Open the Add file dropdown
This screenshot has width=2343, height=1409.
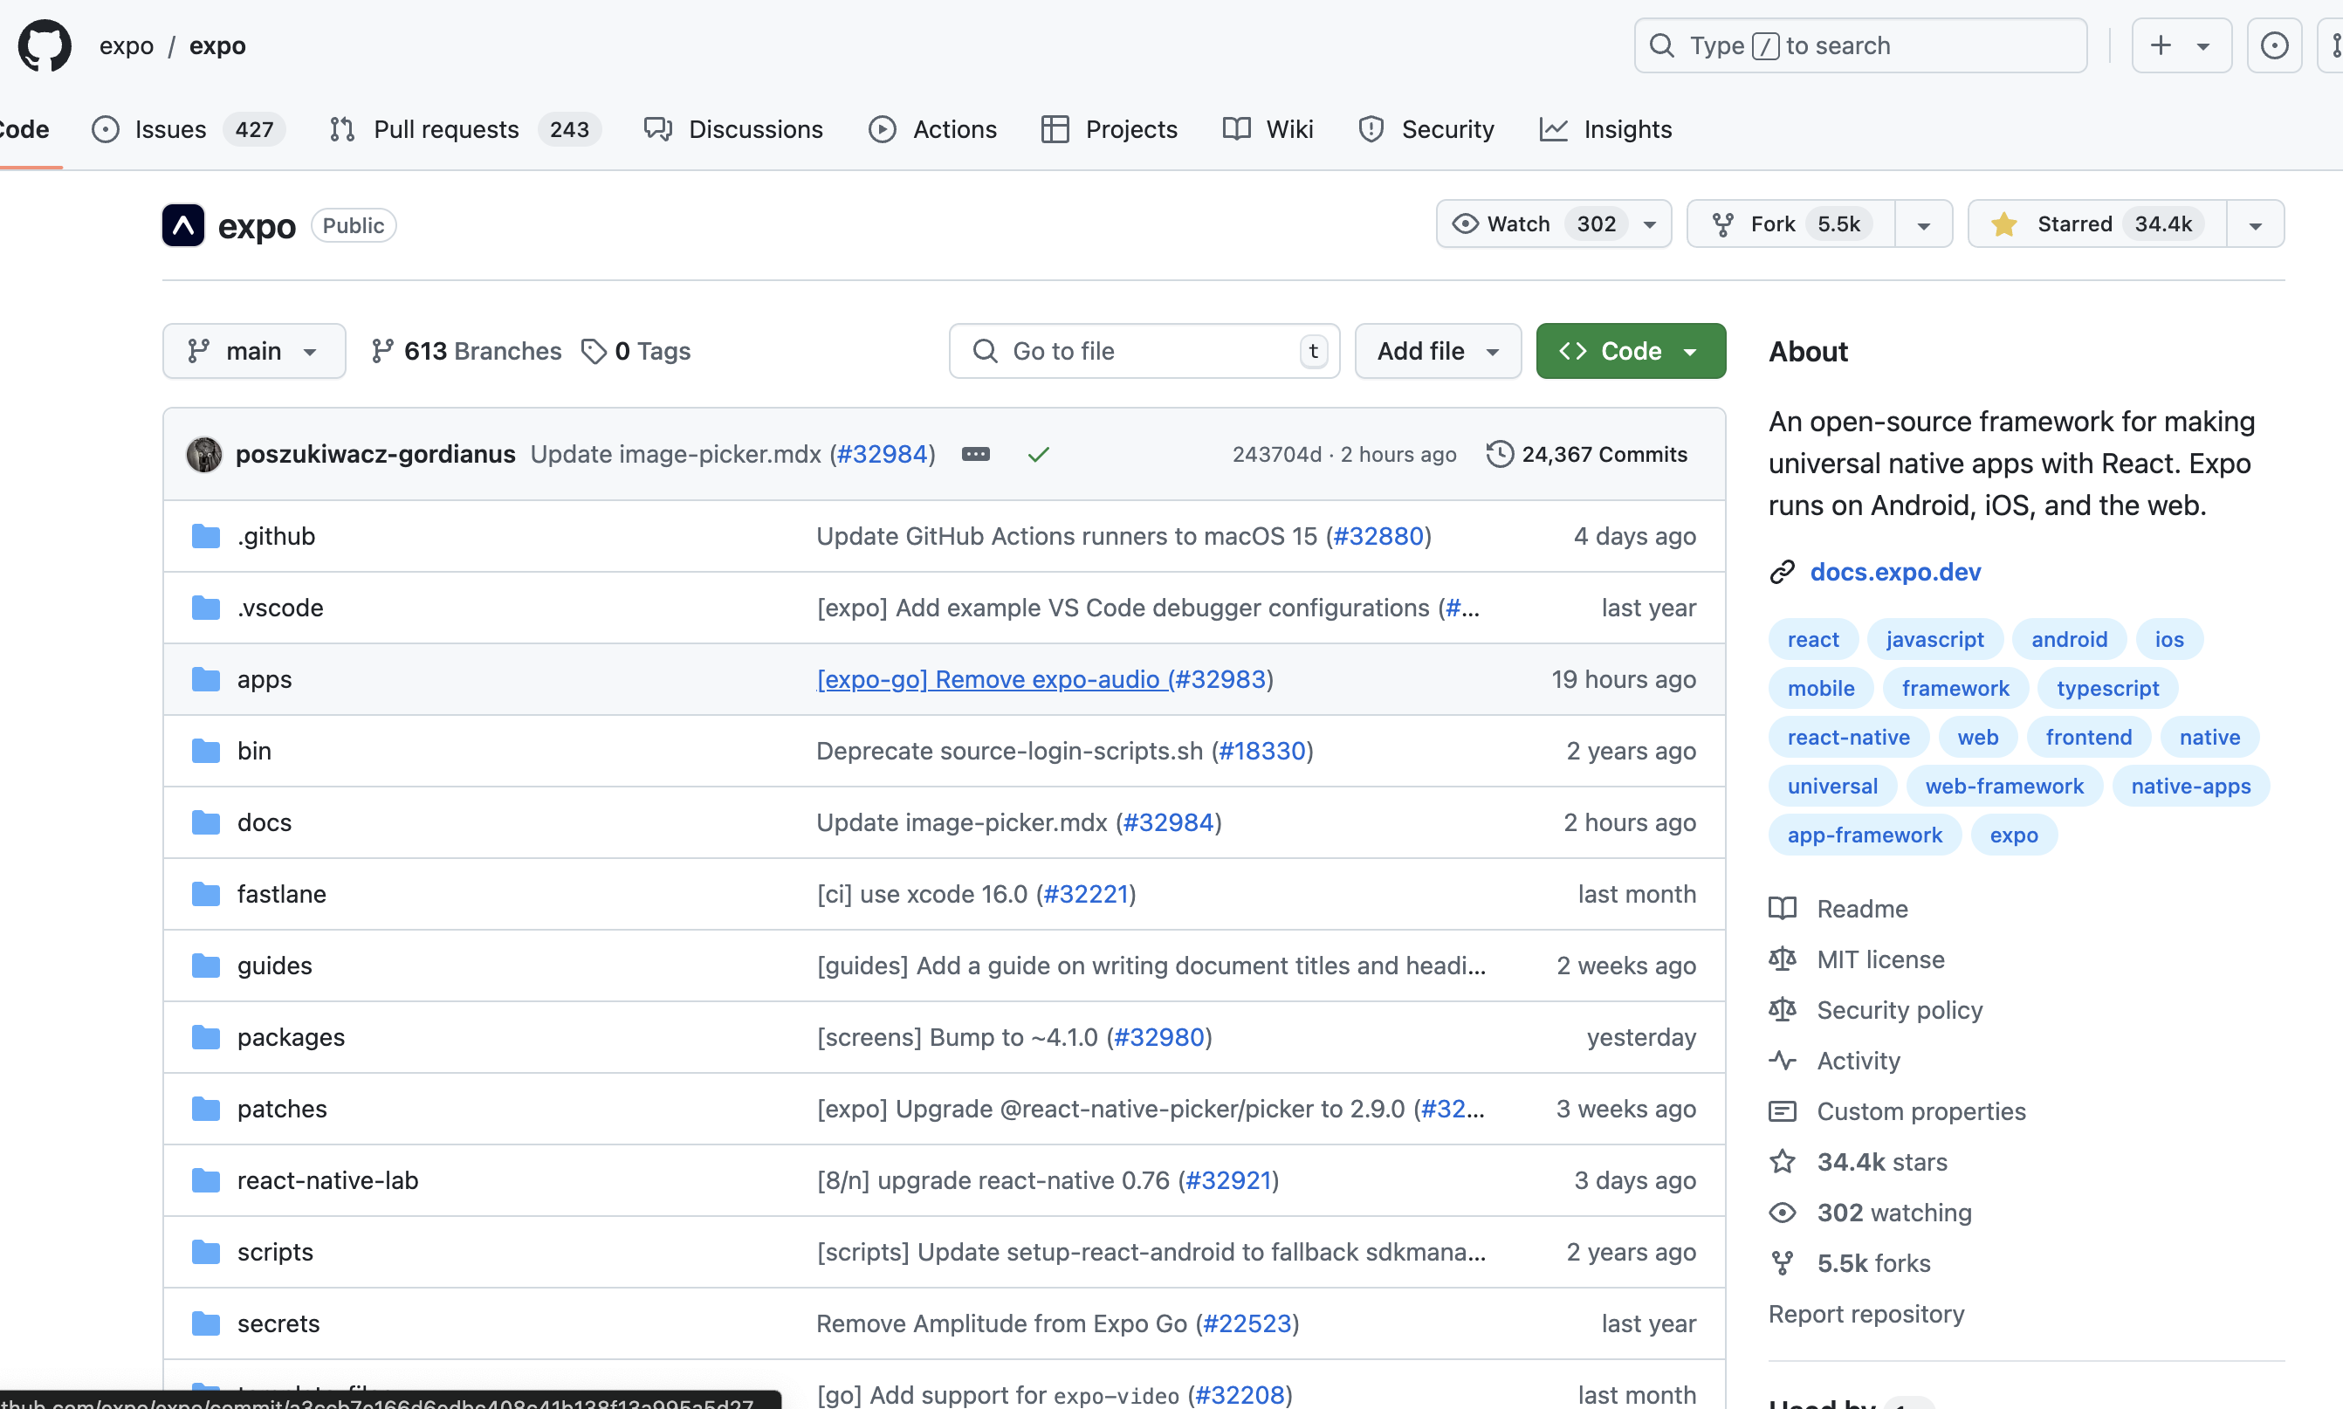[x=1436, y=350]
